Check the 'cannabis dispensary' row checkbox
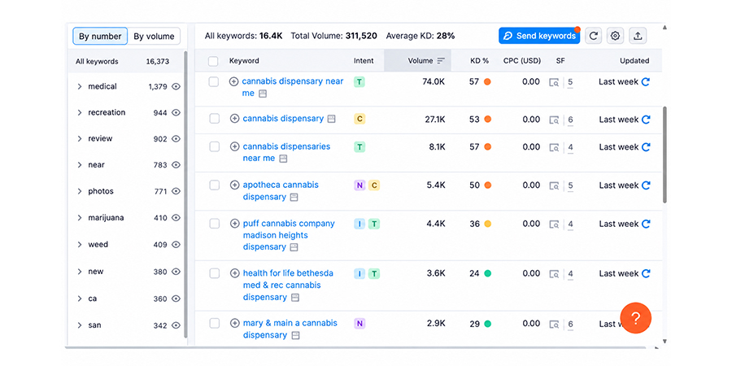732x366 pixels. (x=214, y=119)
